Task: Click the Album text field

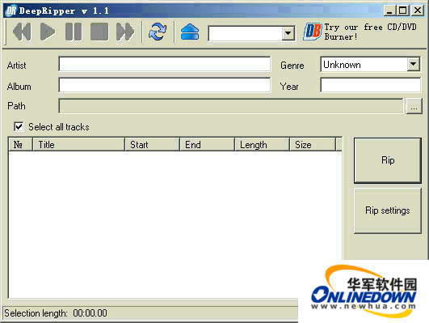Action: point(165,85)
